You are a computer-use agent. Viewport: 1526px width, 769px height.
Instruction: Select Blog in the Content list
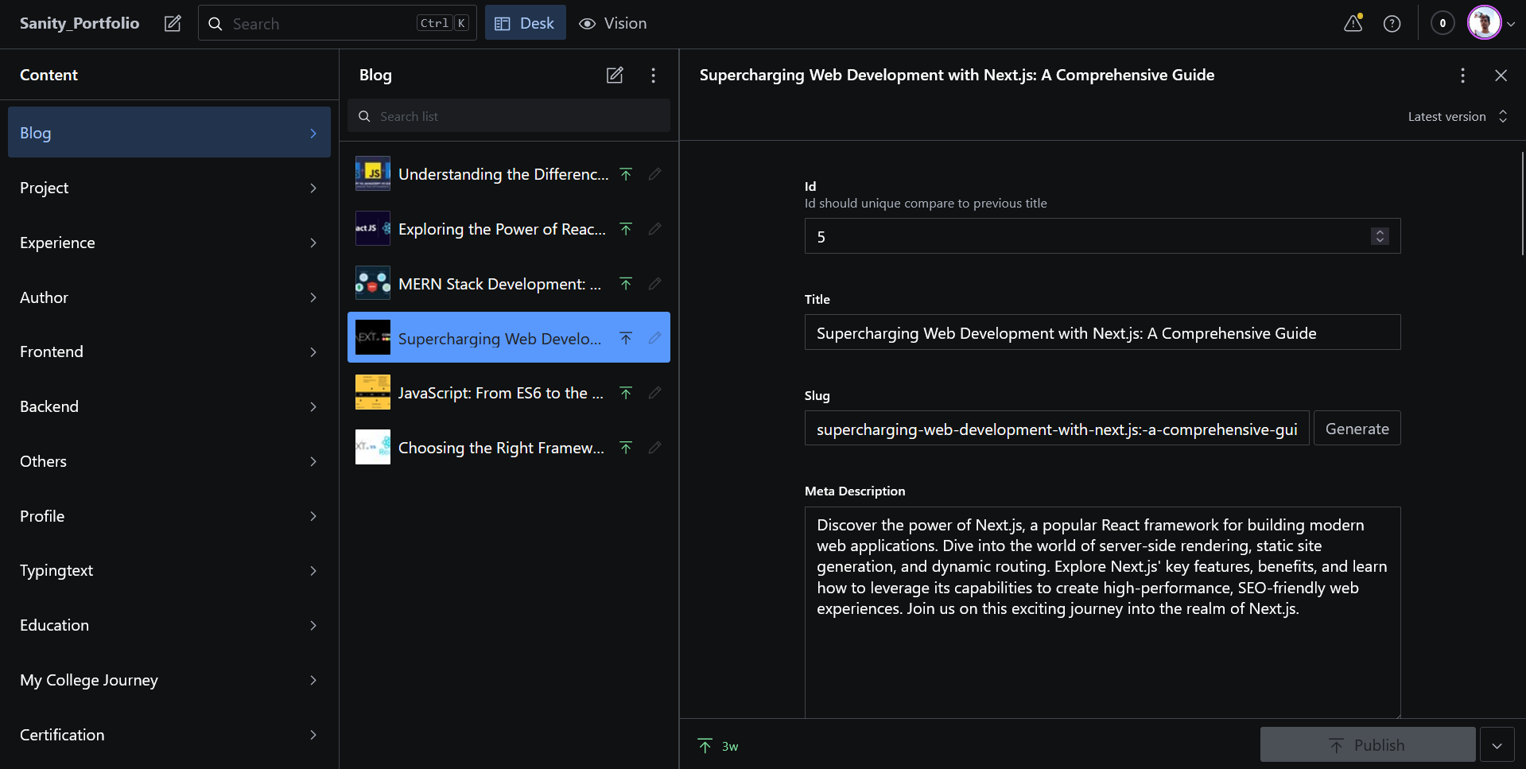tap(169, 133)
